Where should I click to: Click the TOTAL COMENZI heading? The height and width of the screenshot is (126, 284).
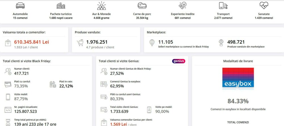pyautogui.click(x=238, y=122)
